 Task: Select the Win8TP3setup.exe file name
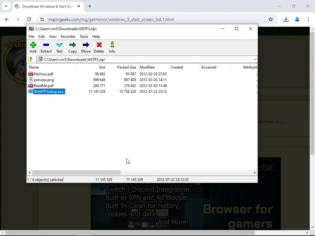point(49,92)
